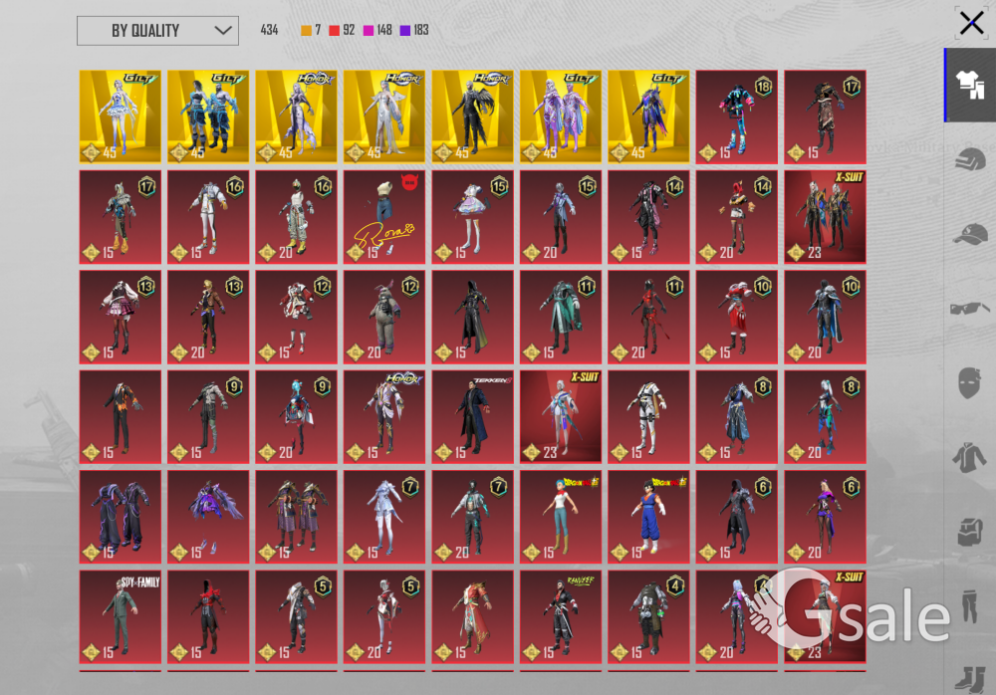Screen dimensions: 996x695
Task: Select the Spy-Family outfit thumbnail
Action: tap(121, 616)
